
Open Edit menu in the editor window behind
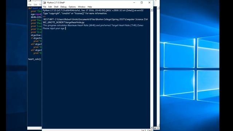click(x=35, y=5)
